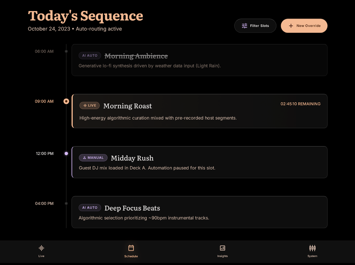Click the person icon in the MANUAL badge

[x=84, y=158]
